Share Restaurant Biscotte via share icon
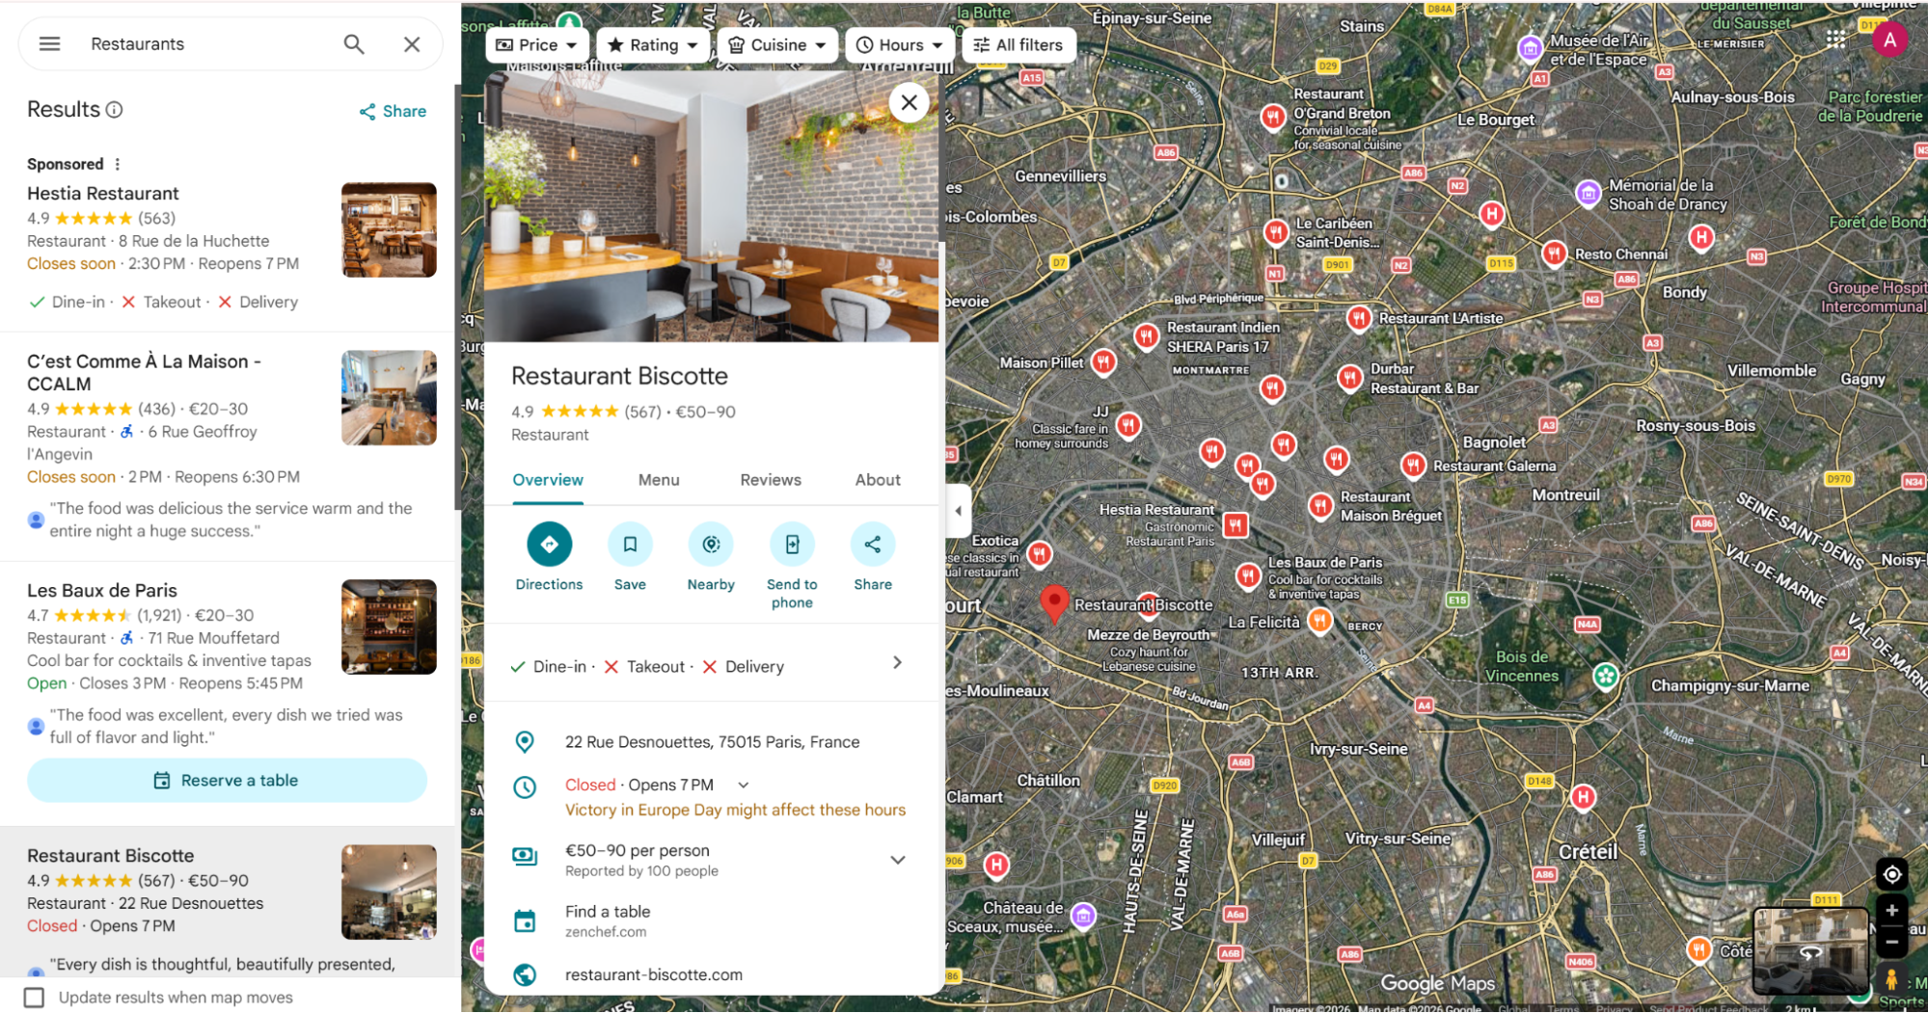 point(873,545)
